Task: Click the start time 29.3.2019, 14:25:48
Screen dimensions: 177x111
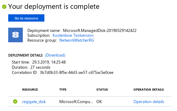Action: click(x=49, y=62)
